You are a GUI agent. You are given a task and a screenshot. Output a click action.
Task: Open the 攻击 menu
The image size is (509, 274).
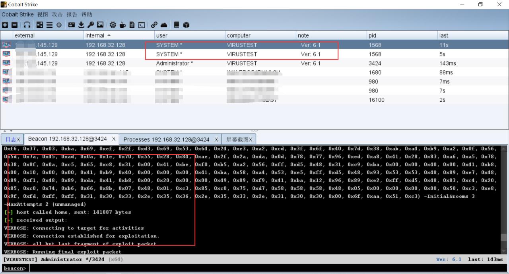(57, 14)
